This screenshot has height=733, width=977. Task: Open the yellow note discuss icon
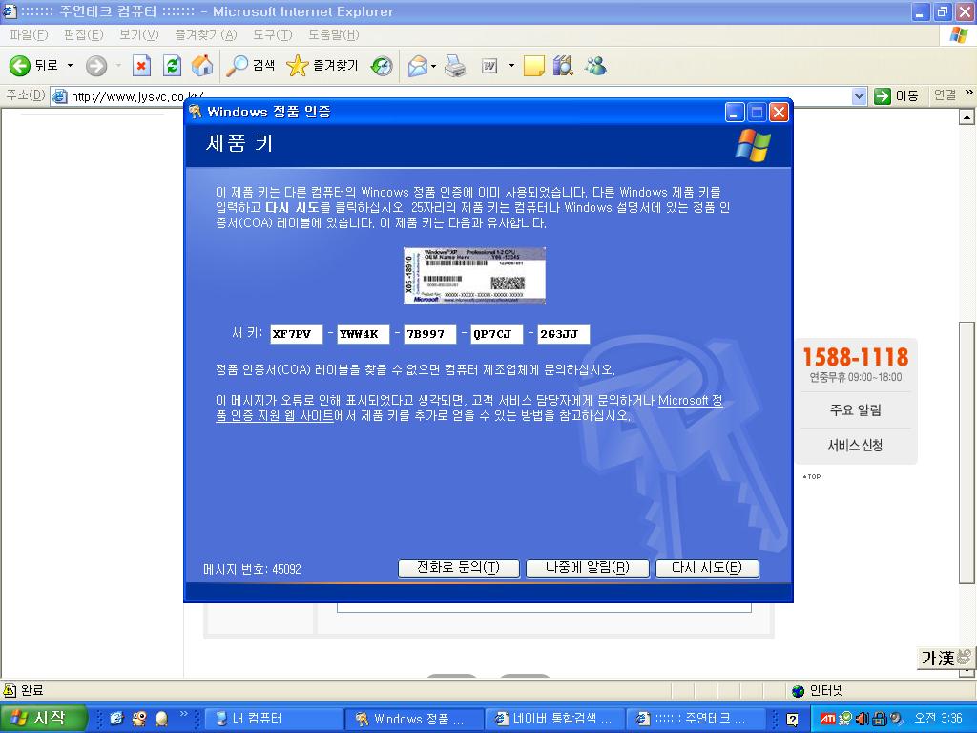pyautogui.click(x=534, y=66)
